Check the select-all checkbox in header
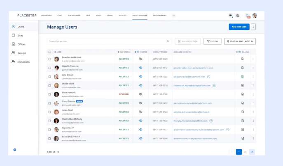Viewport: 283px width, 166px height. coord(50,52)
